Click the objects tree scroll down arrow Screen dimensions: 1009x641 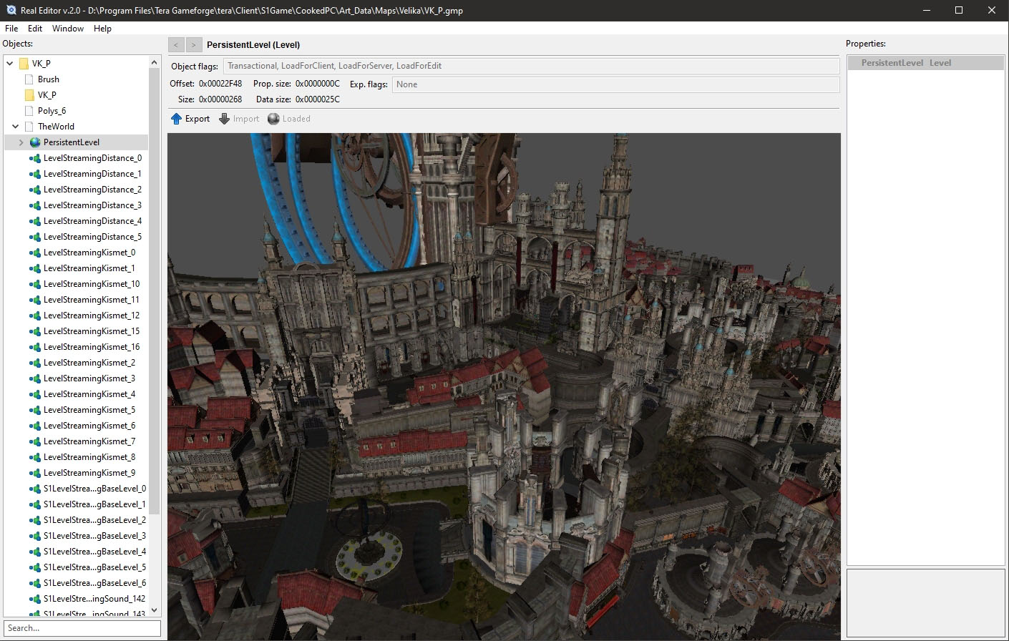pos(155,610)
